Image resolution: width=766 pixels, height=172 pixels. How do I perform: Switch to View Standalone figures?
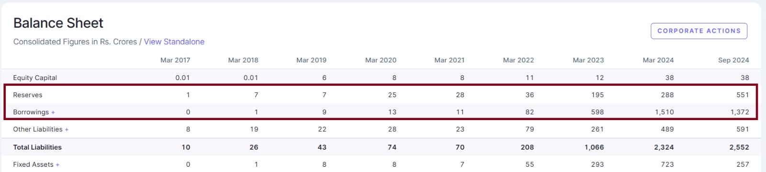pos(174,42)
